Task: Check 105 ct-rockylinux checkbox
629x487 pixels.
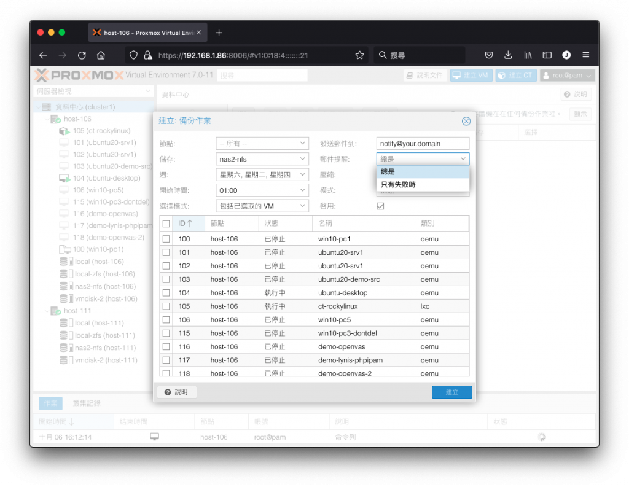Action: (166, 306)
